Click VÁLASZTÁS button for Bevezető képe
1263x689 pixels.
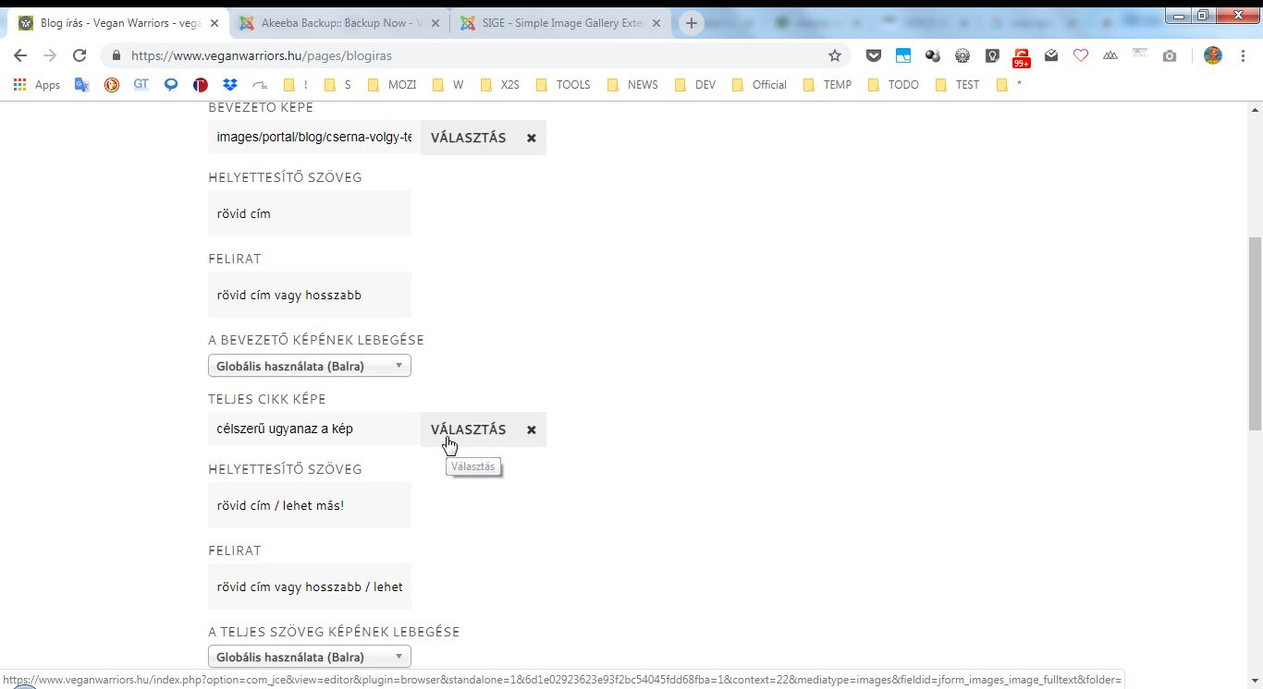click(x=468, y=138)
